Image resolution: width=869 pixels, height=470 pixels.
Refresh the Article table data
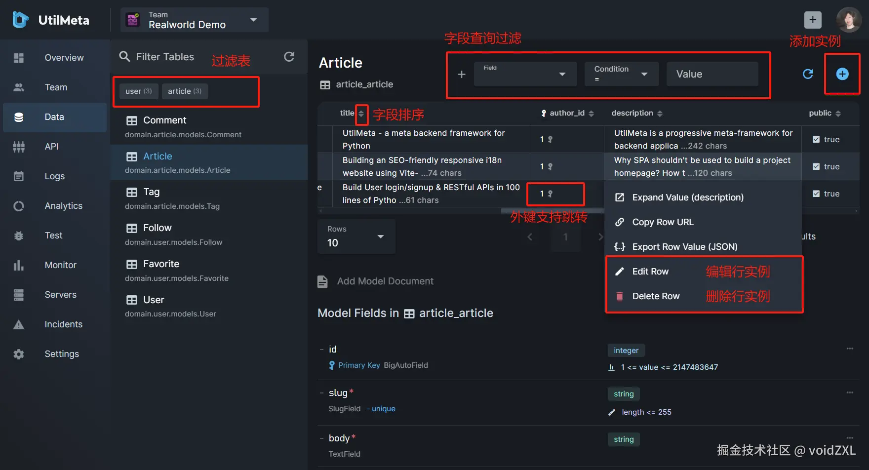coord(808,74)
